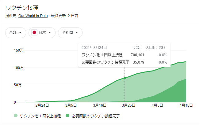Click the 2021年3月24日 tooltip date
This screenshot has height=125, width=200.
click(x=94, y=47)
